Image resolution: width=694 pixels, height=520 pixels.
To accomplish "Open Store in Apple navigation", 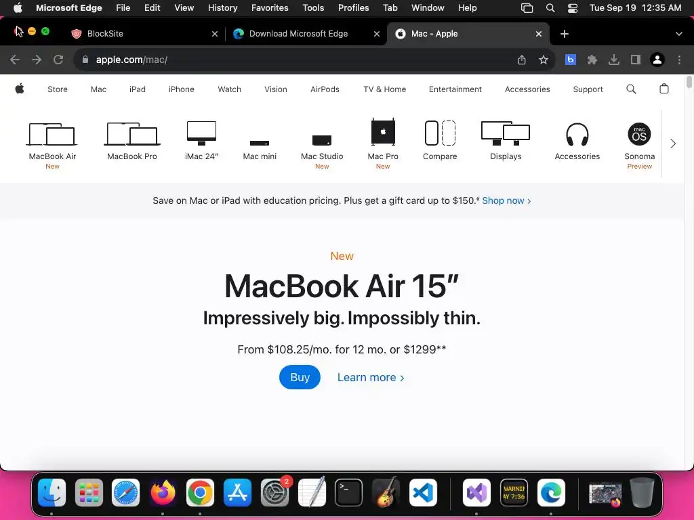I will click(58, 89).
